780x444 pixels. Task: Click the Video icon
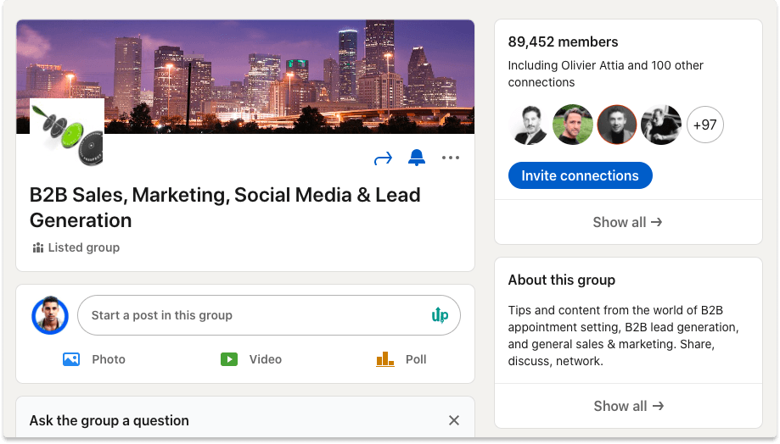pyautogui.click(x=229, y=359)
